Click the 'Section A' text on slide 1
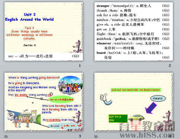The image size is (180, 139). point(30,45)
